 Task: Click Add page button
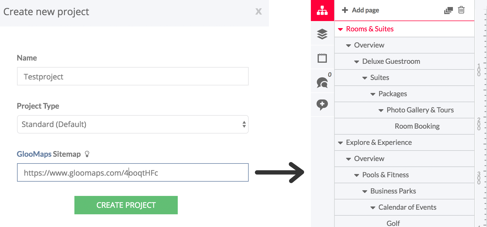tap(360, 10)
